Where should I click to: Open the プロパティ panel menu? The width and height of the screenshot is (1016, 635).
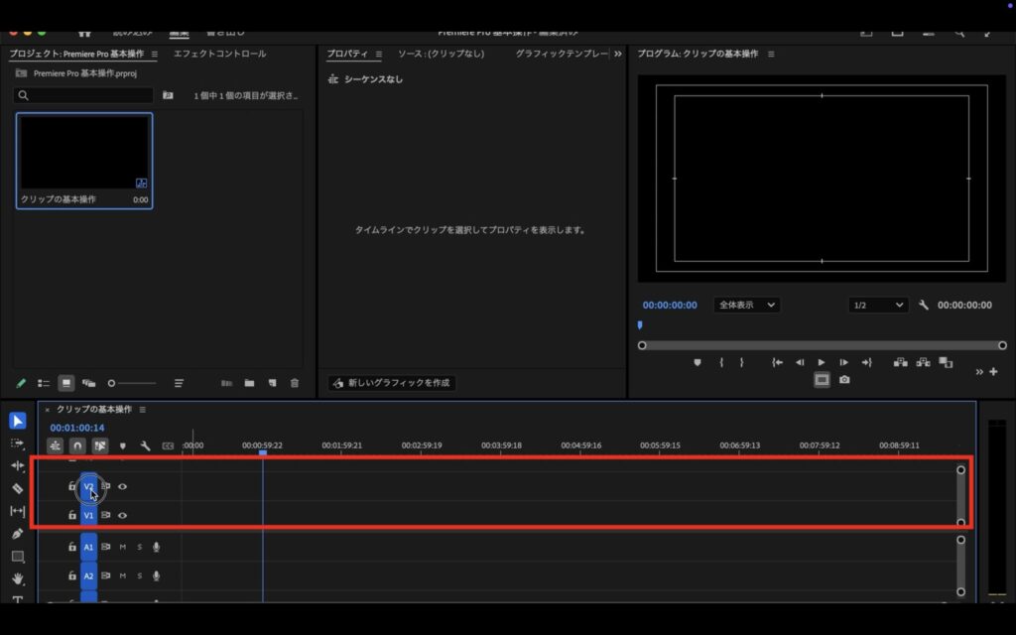coord(378,55)
